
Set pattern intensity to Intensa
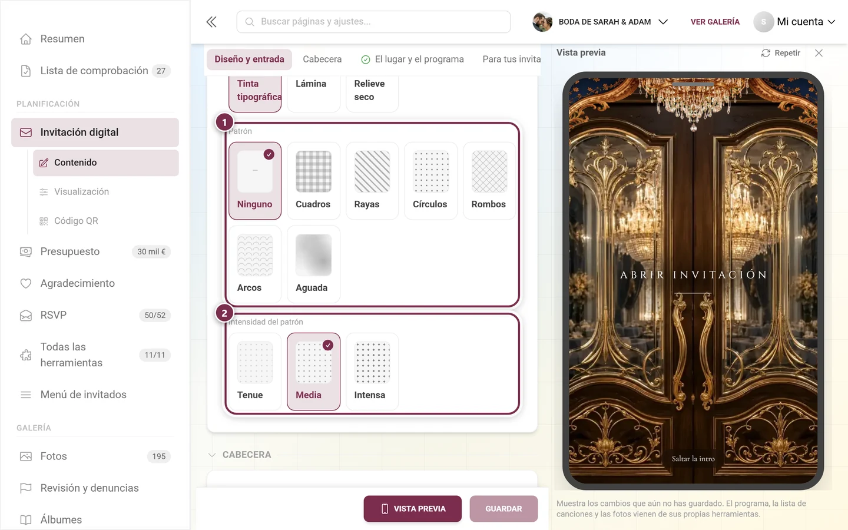372,372
